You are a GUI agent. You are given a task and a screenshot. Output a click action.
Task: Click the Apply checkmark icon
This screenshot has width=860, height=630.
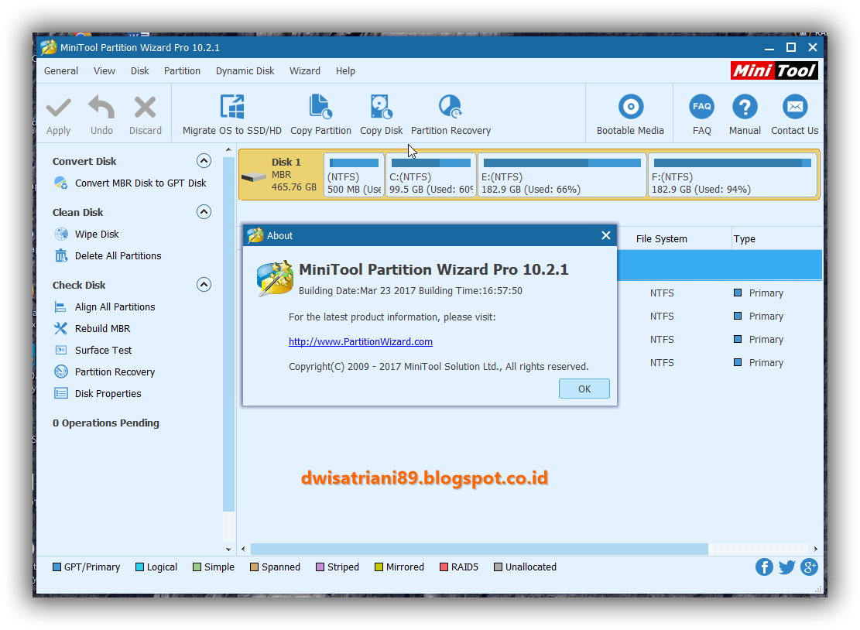(58, 108)
